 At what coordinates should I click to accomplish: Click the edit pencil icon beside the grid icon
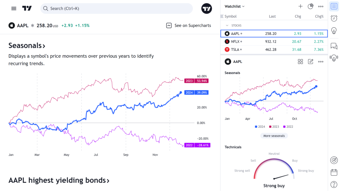pos(310,61)
